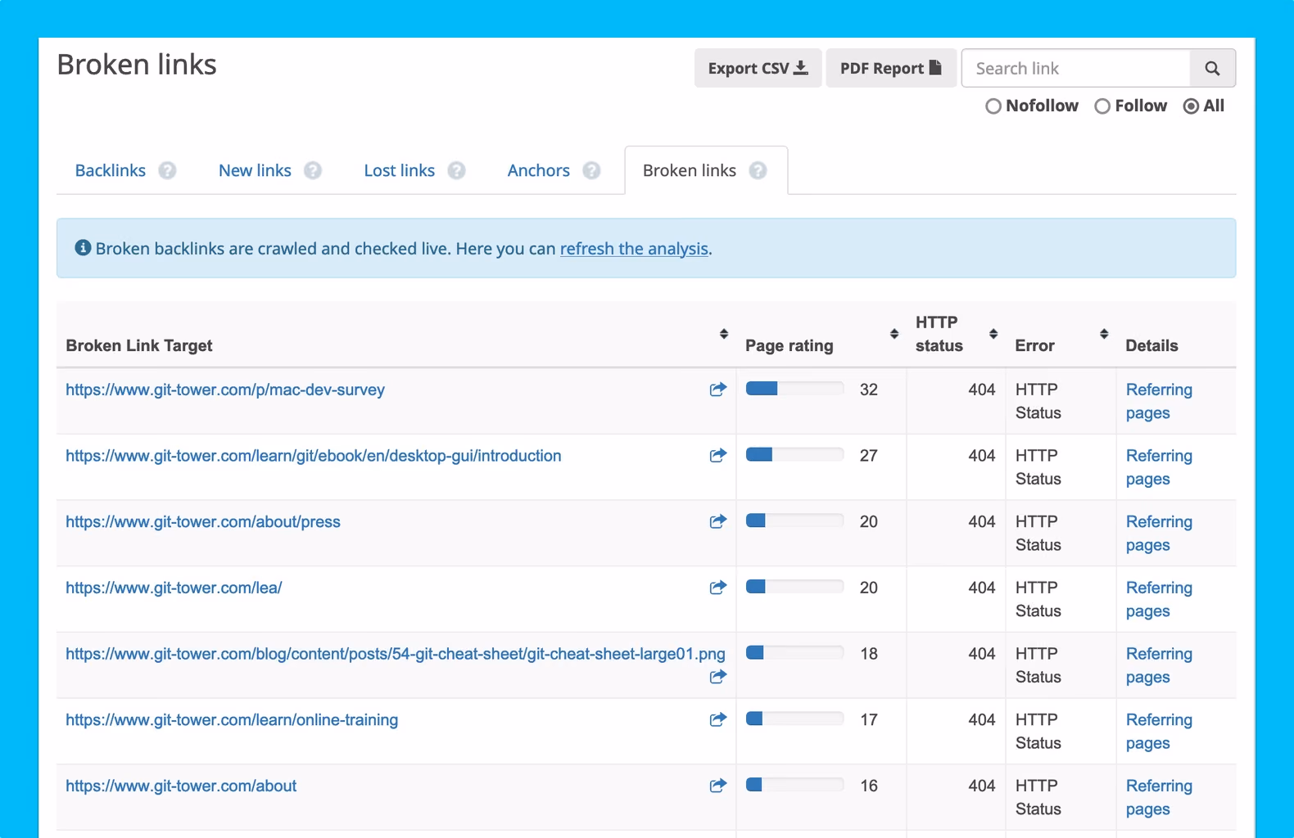Focus the Search link input field
The height and width of the screenshot is (838, 1294).
[1076, 69]
